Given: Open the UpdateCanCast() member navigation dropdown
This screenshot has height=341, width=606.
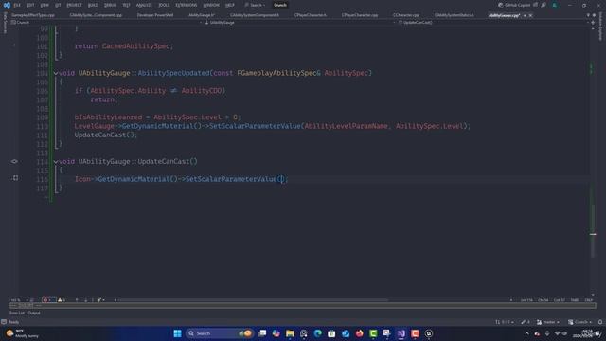Looking at the screenshot, I should (492, 23).
